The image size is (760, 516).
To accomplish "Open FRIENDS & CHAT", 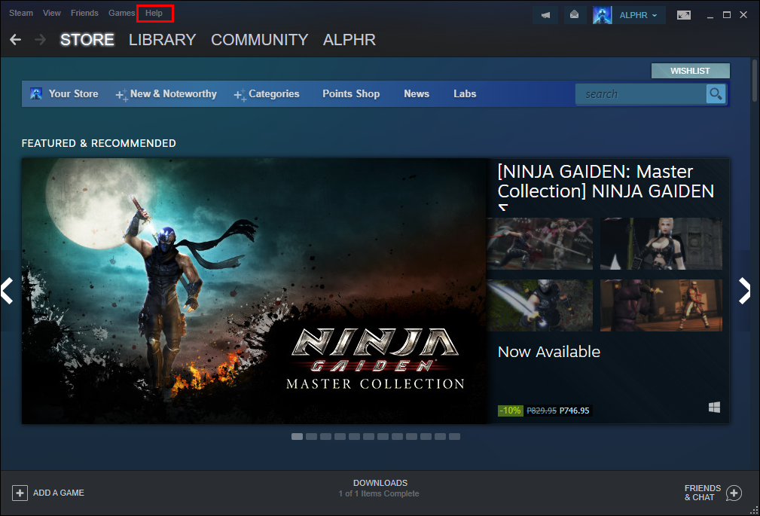I will pos(702,493).
